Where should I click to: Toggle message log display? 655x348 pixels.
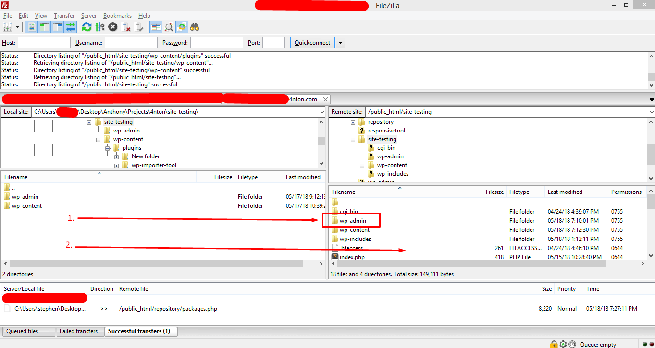point(32,27)
